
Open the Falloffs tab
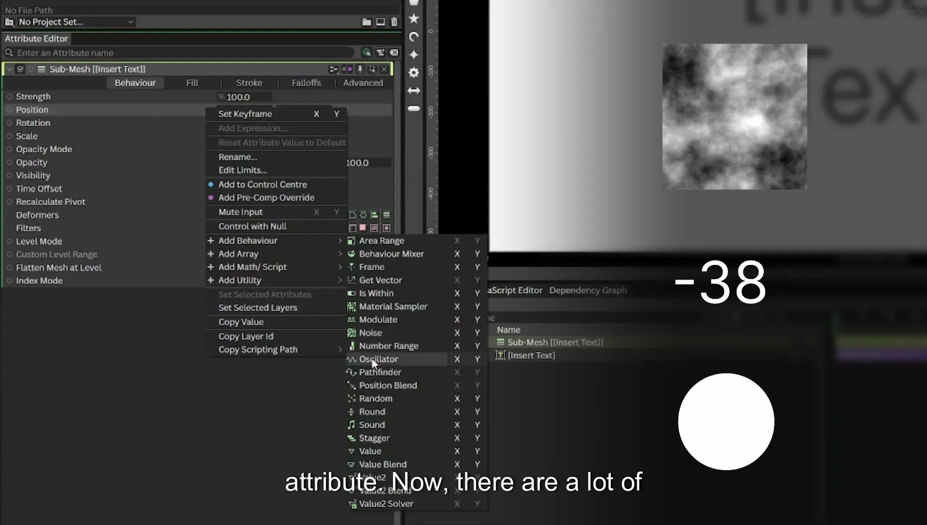pos(306,83)
